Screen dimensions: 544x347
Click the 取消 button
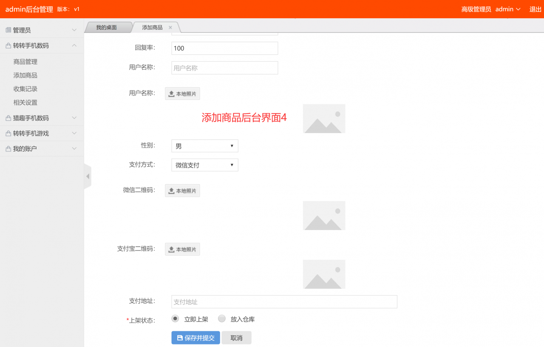[237, 338]
